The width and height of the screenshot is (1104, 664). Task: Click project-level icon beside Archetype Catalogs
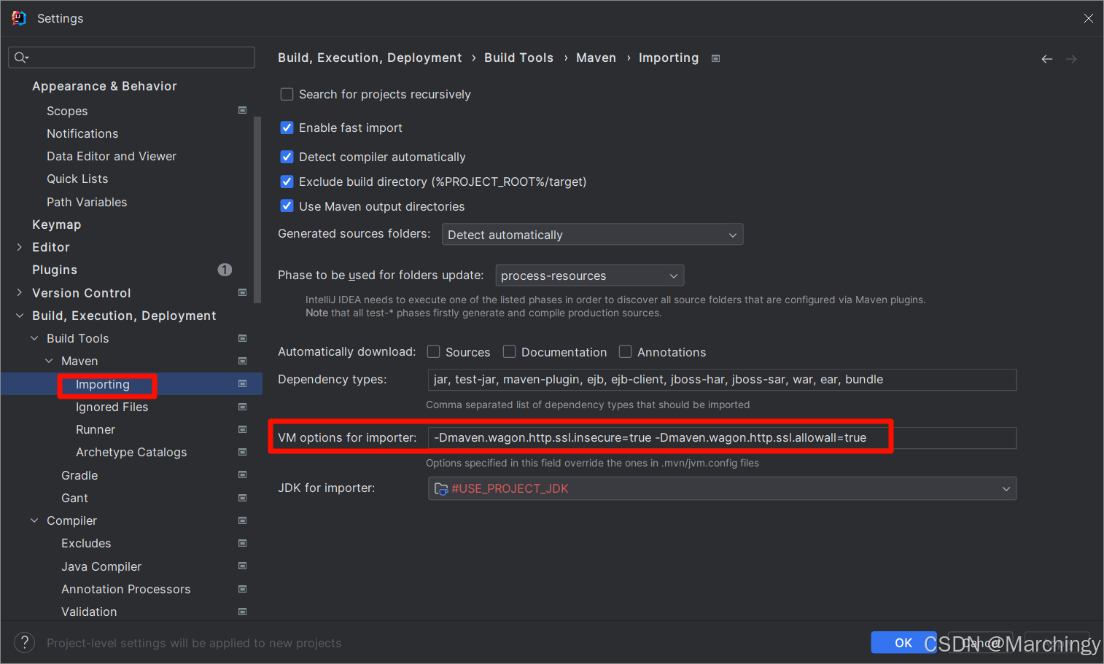pyautogui.click(x=243, y=452)
